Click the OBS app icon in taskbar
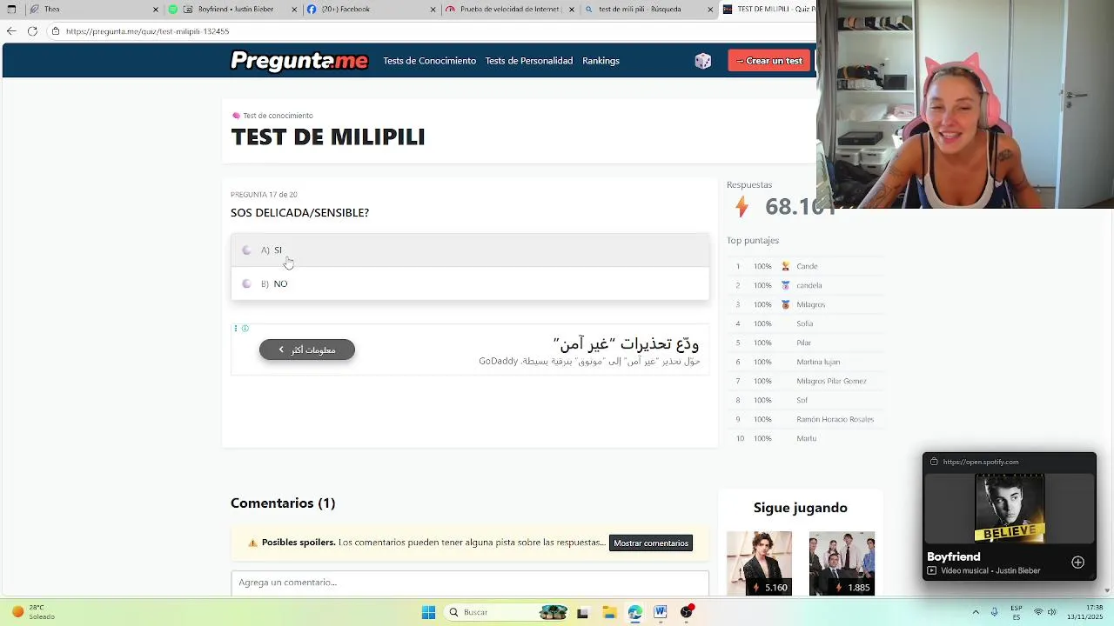Image resolution: width=1114 pixels, height=626 pixels. pyautogui.click(x=687, y=612)
